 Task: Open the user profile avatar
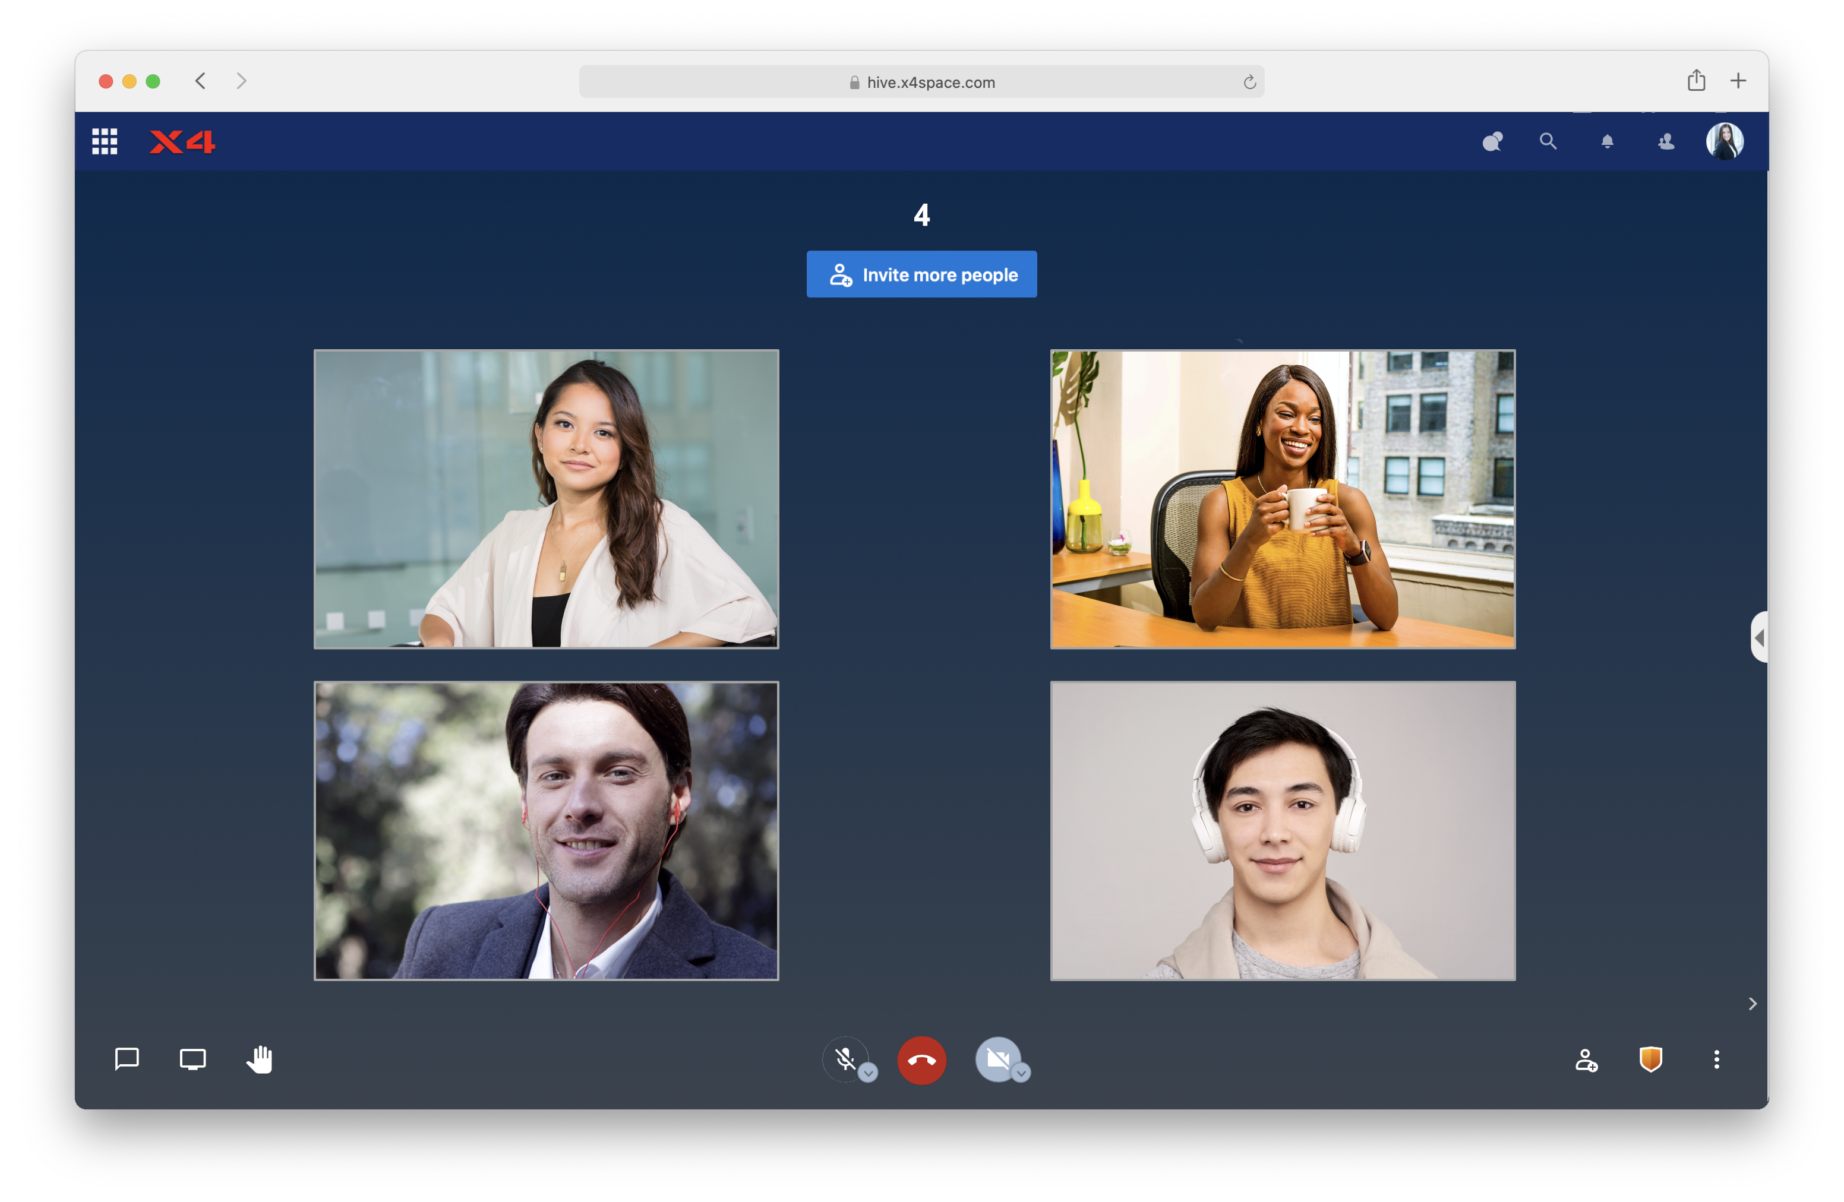point(1725,142)
